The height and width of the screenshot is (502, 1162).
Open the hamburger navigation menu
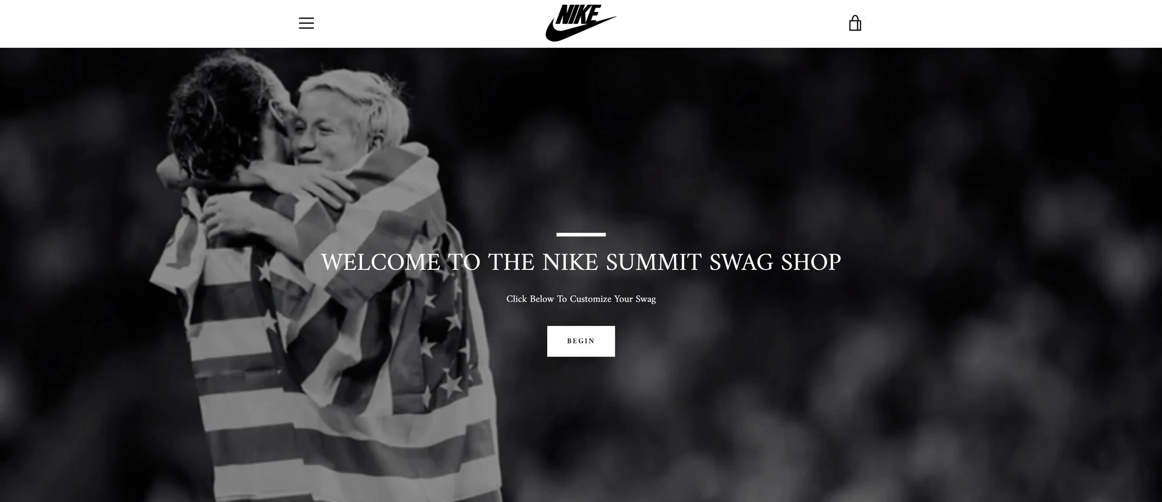[x=306, y=23]
